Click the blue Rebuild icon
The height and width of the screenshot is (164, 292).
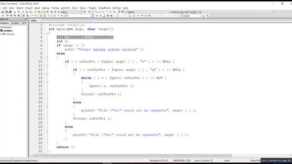[55, 12]
